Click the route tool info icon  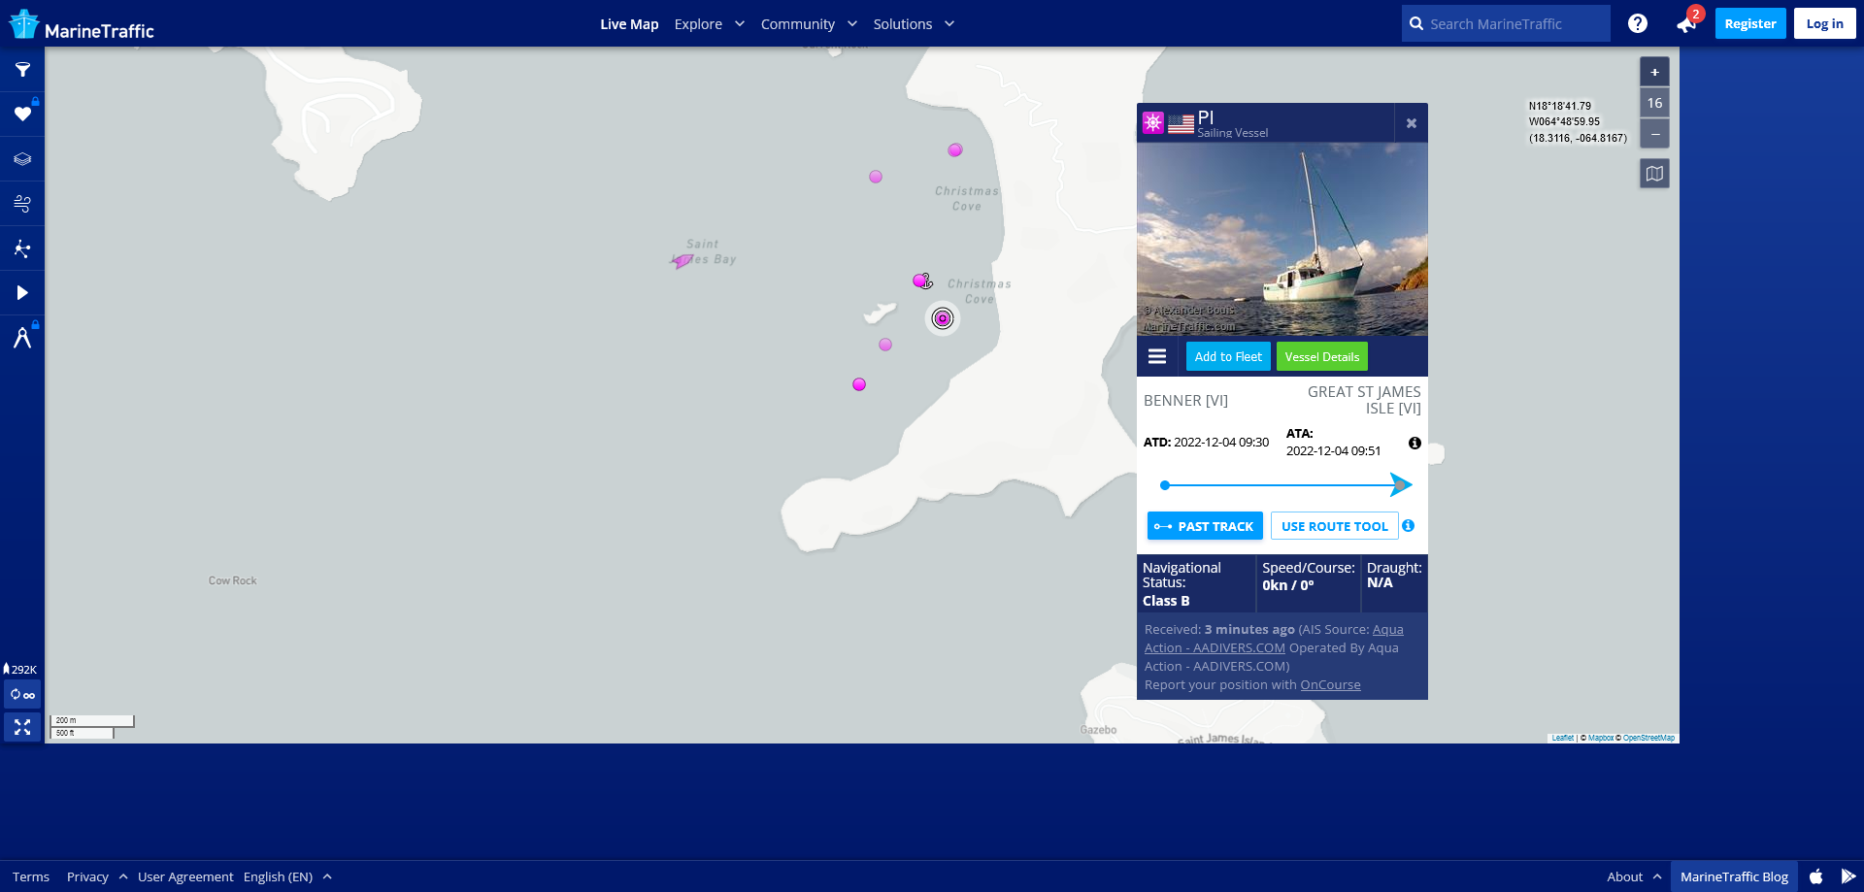tap(1408, 526)
